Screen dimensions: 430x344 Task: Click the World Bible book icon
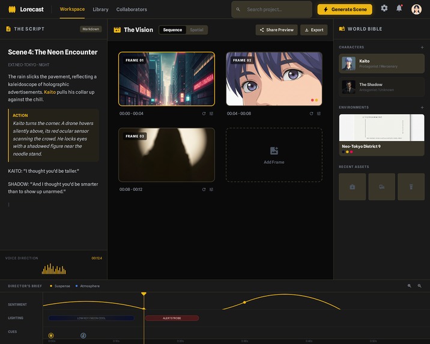tap(342, 29)
